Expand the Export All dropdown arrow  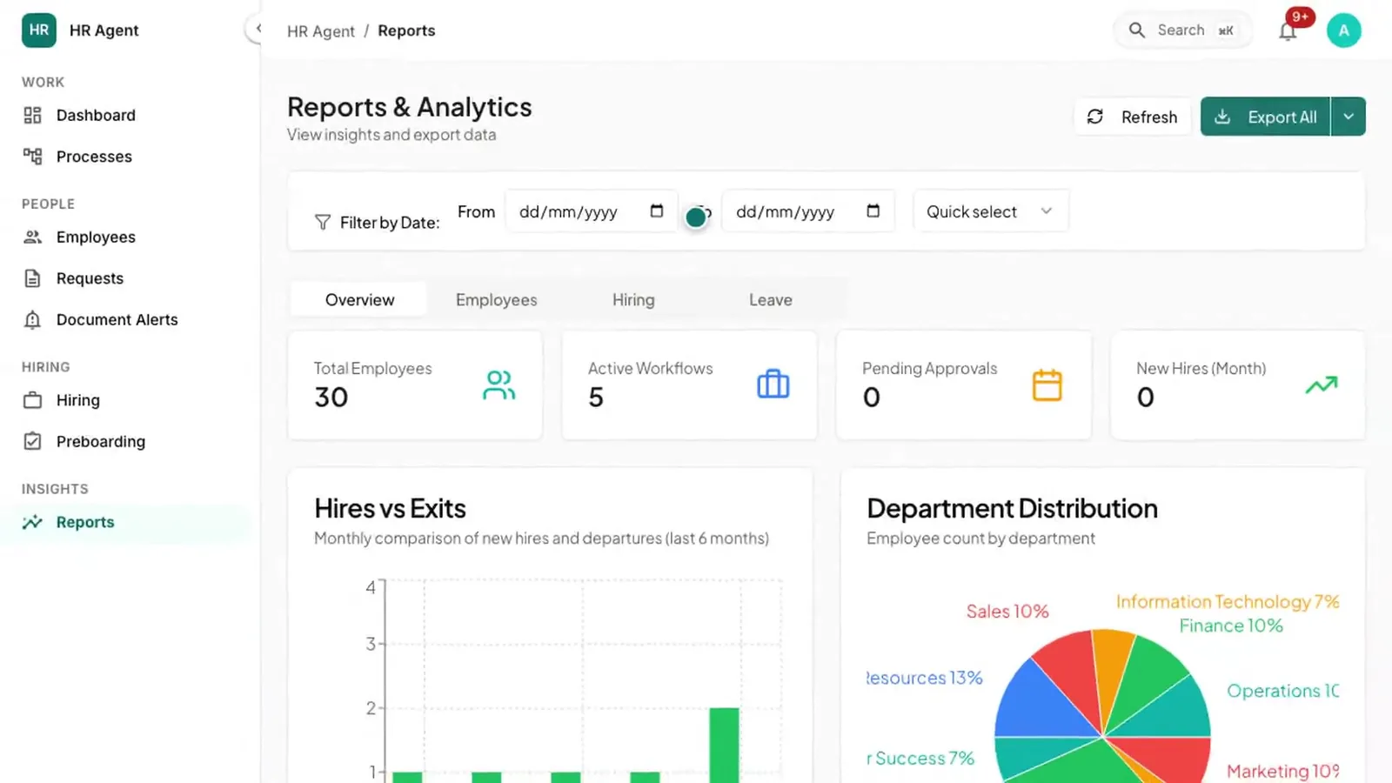pyautogui.click(x=1348, y=117)
